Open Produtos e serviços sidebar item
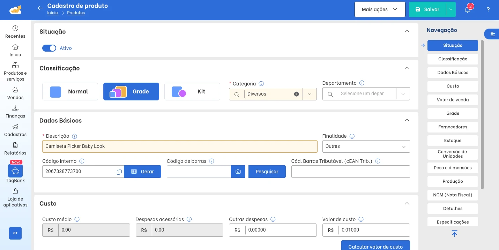This screenshot has height=250, width=499. click(x=15, y=72)
